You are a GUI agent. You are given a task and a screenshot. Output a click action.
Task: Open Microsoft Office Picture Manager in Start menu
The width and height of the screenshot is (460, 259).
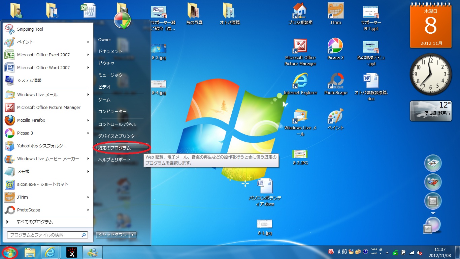[48, 107]
